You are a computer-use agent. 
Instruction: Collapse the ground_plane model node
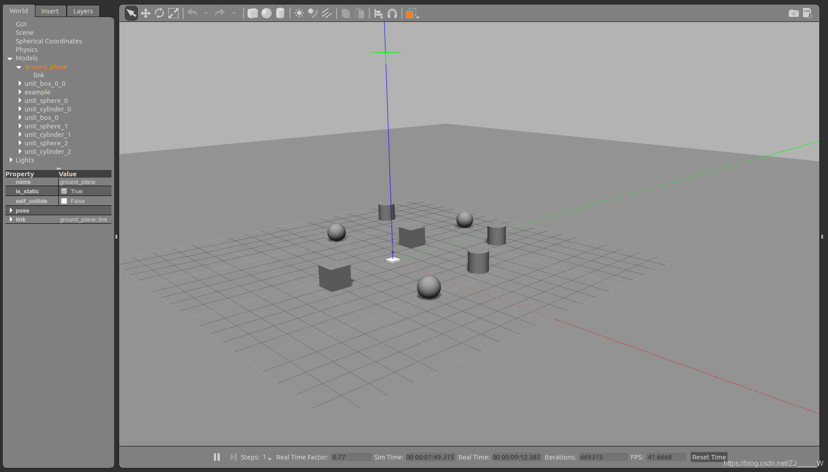pos(19,67)
